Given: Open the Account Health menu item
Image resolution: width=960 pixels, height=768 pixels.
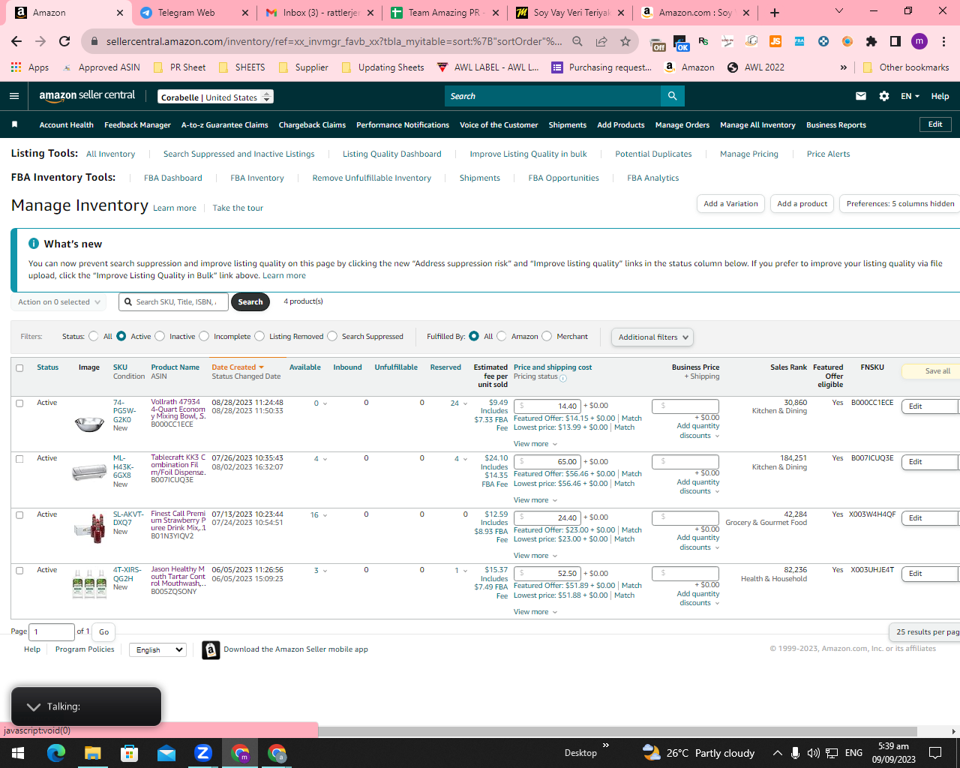Looking at the screenshot, I should (67, 125).
